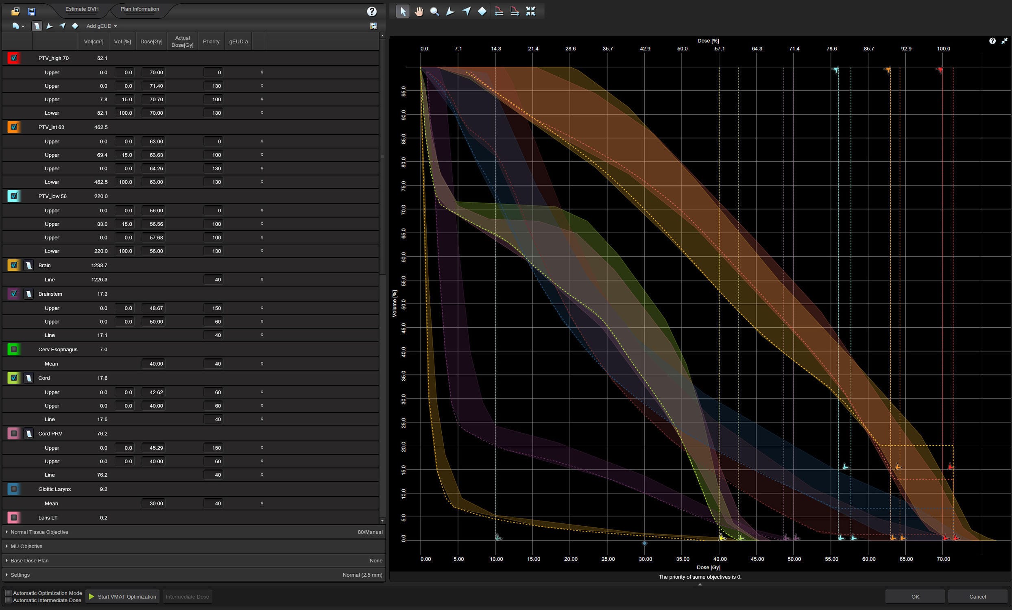Select the zoom magnifier tool
Viewport: 1012px width, 610px height.
434,11
